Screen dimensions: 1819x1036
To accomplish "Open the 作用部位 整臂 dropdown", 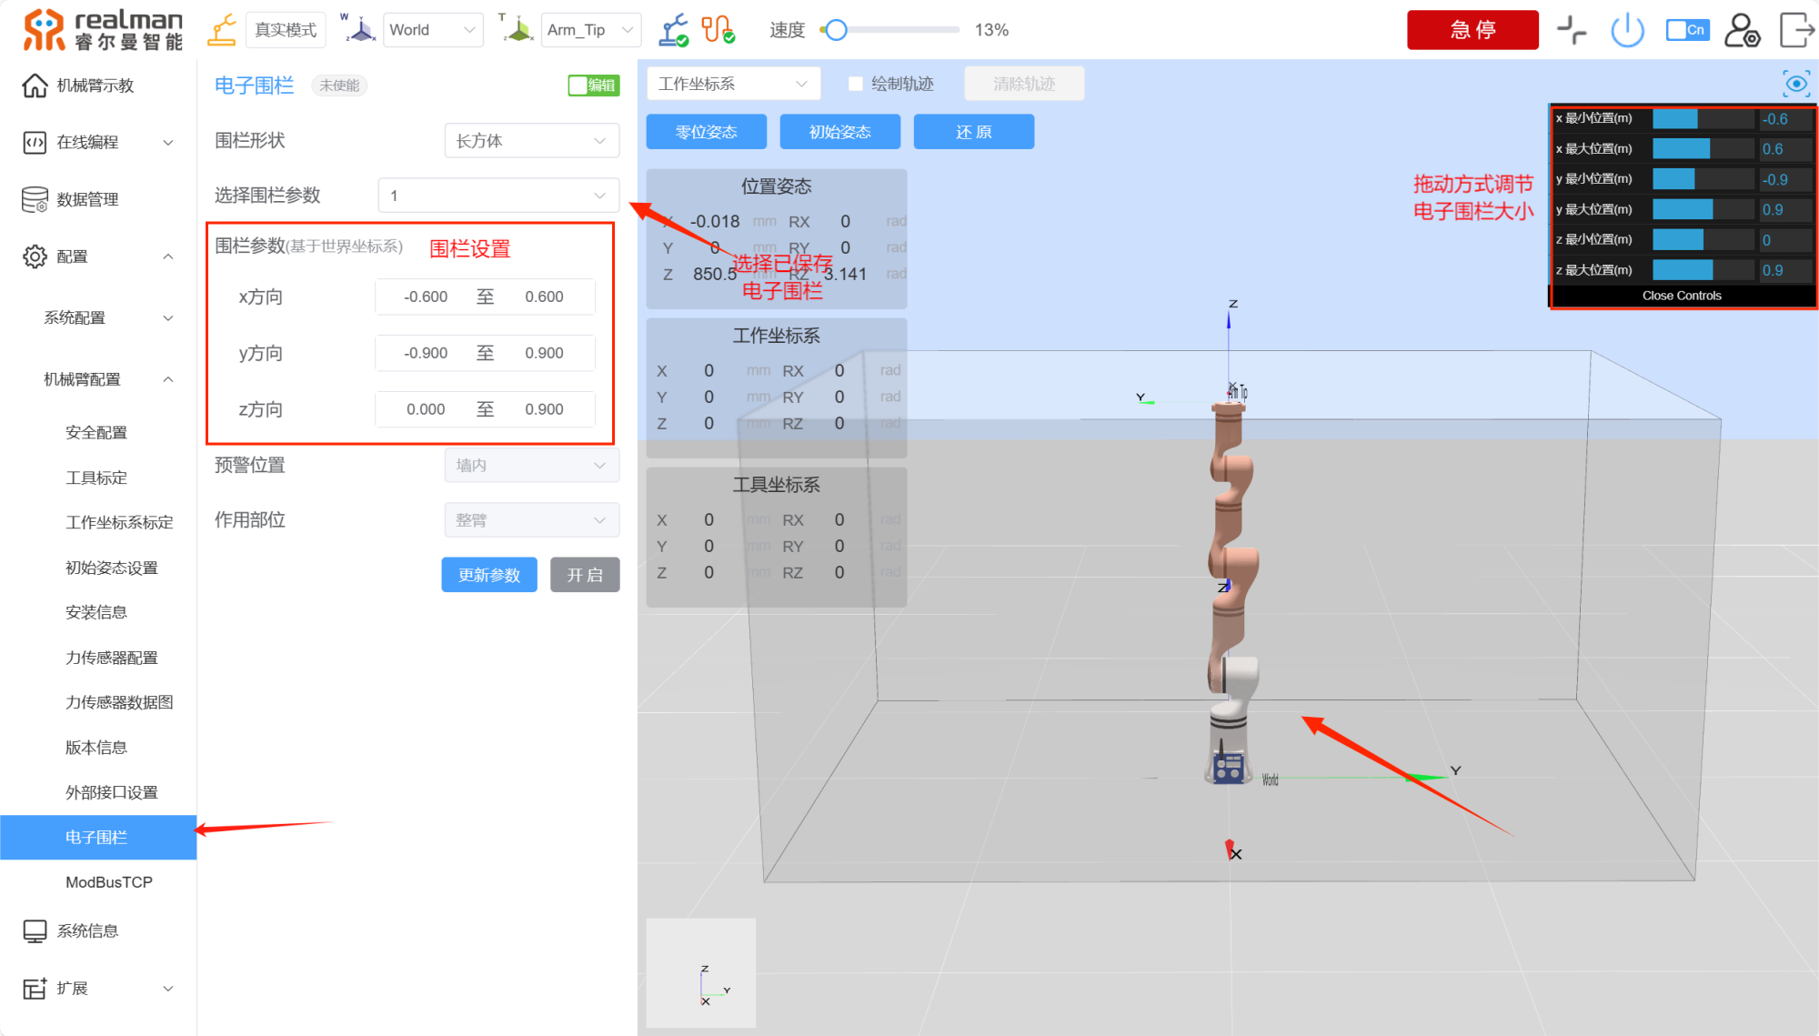I will (532, 520).
